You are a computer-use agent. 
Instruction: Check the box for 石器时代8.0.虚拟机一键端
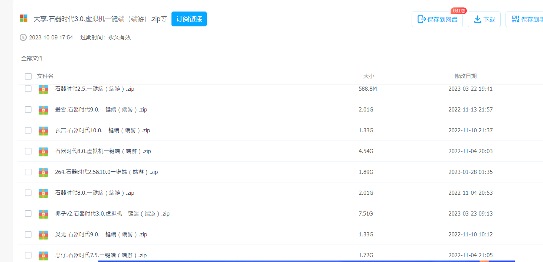point(28,151)
